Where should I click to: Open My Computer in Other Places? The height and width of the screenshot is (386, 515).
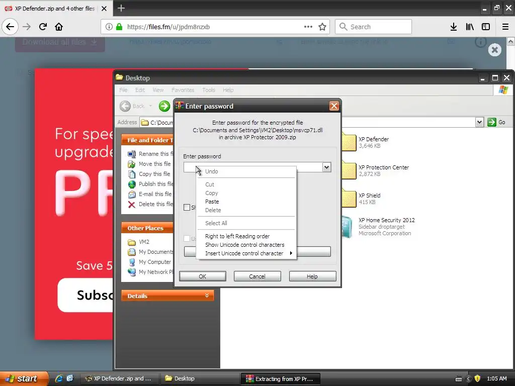click(x=149, y=262)
